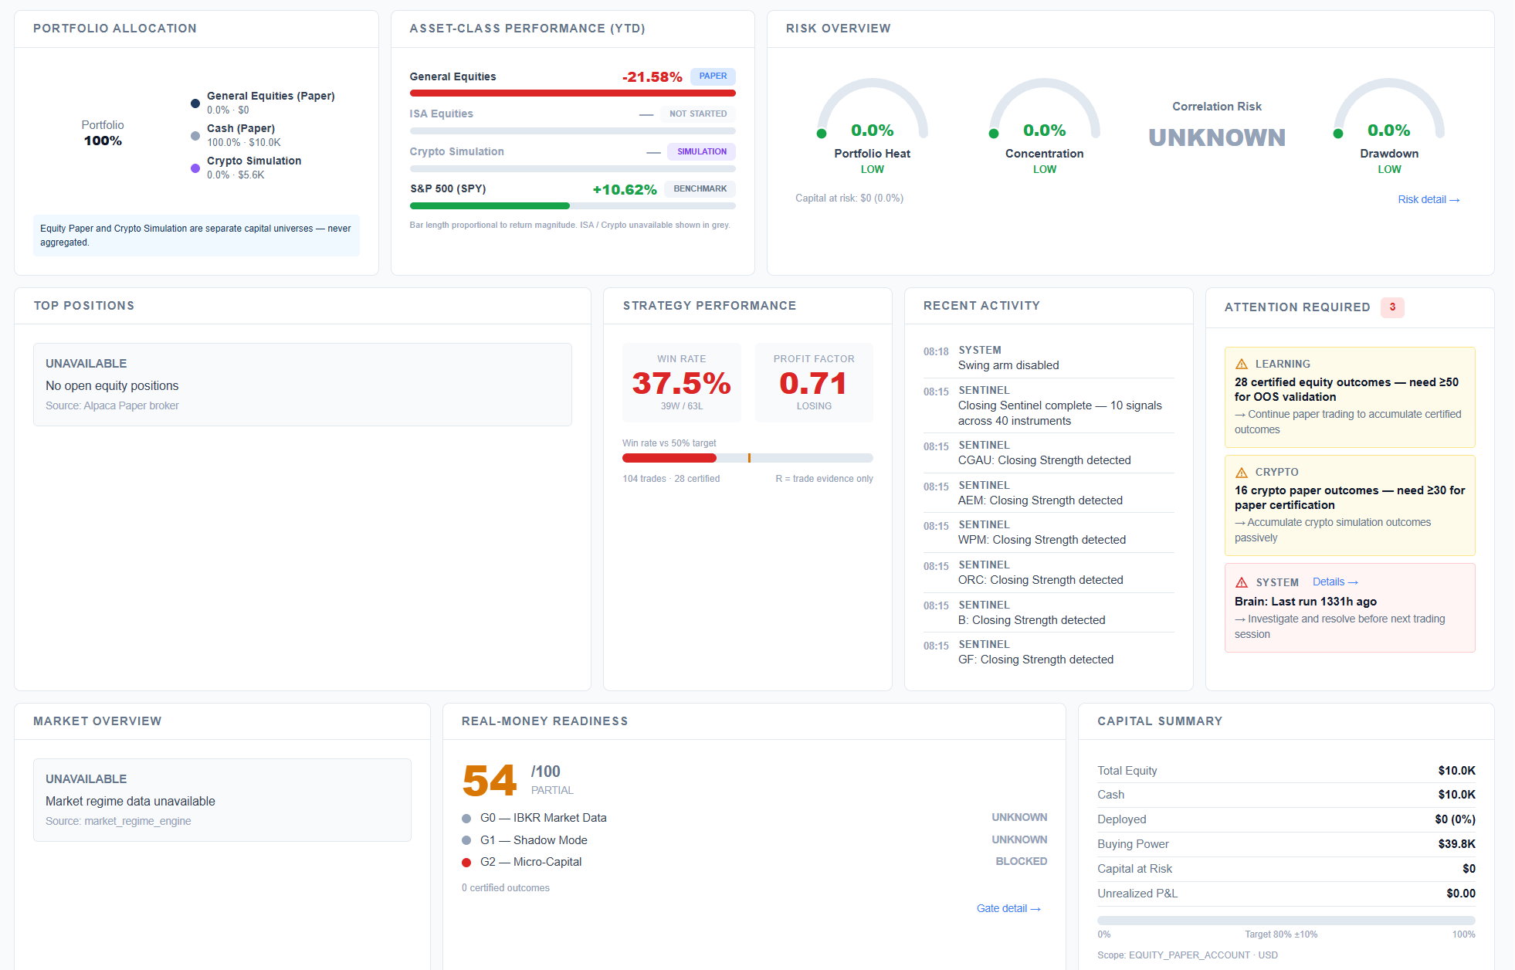1515x970 pixels.
Task: Click the Cash (Paper) legend dot
Action: pos(195,136)
